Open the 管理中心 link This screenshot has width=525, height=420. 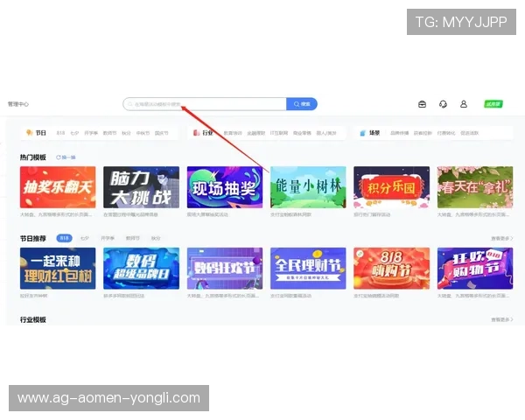(x=18, y=104)
